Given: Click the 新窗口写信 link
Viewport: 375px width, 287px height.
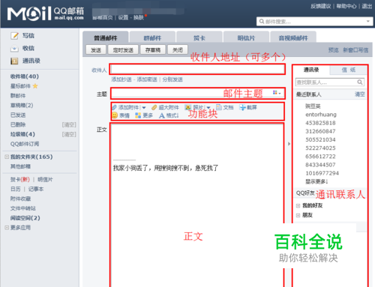Looking at the screenshot, I should 355,50.
